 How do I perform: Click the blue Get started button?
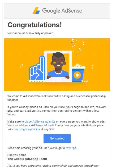57,138
